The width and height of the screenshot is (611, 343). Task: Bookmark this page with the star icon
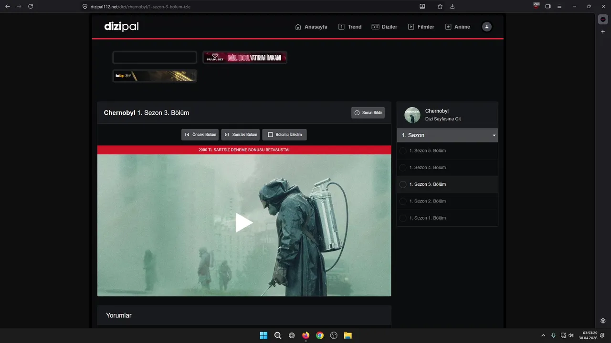(440, 6)
